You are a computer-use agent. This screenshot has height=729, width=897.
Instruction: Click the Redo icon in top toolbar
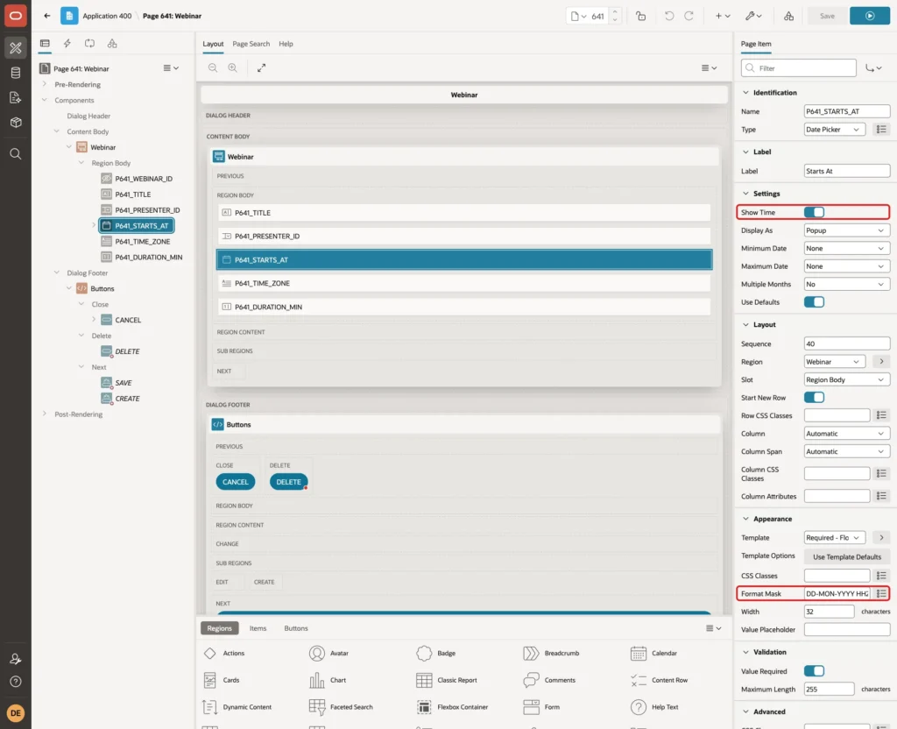pos(689,16)
